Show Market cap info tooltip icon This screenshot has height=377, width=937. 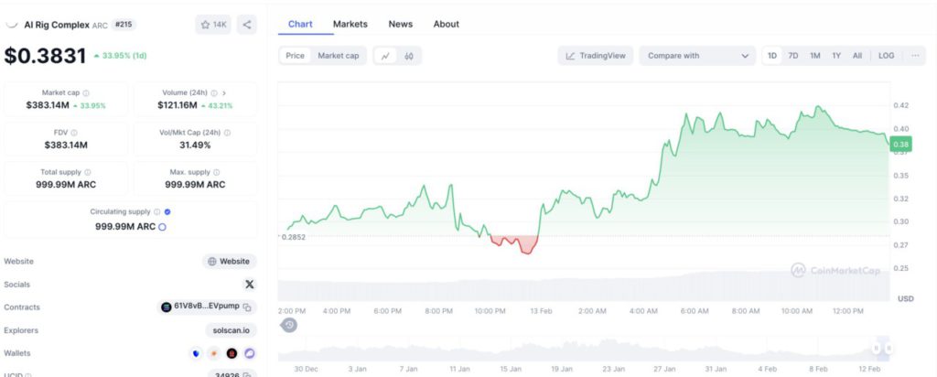86,93
